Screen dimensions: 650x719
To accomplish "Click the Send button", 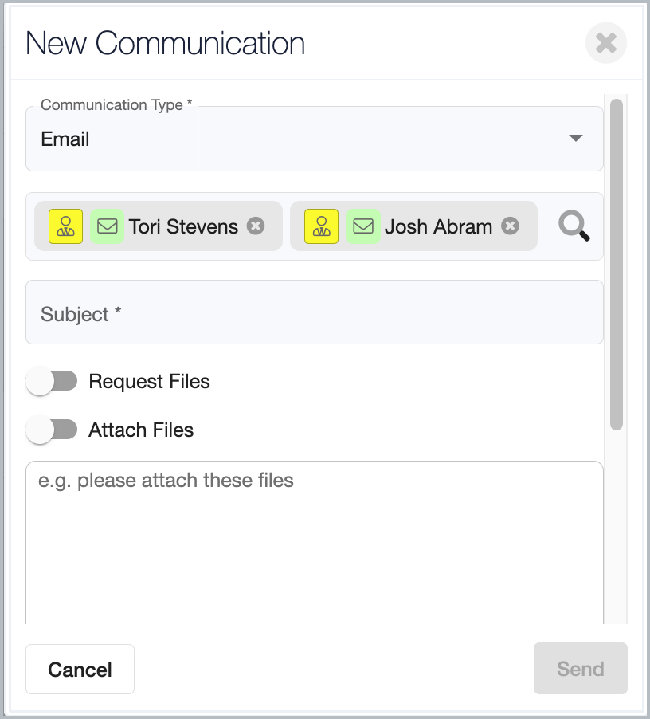I will coord(581,669).
